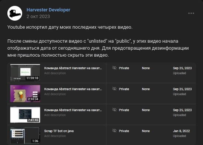The height and width of the screenshot is (145, 203).
Task: Add description to the first video
Action: tap(55, 73)
